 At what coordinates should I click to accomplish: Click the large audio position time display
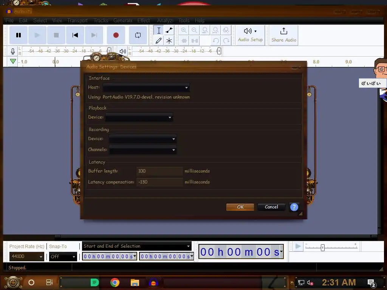point(241,252)
